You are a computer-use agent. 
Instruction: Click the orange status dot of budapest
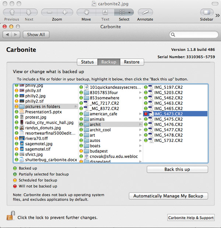(x=81, y=151)
